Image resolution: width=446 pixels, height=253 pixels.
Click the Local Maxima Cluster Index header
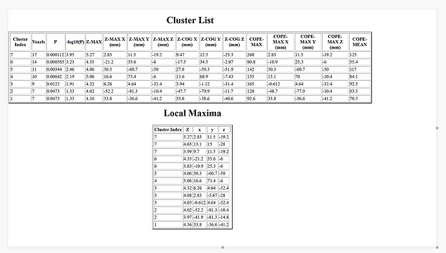point(168,129)
